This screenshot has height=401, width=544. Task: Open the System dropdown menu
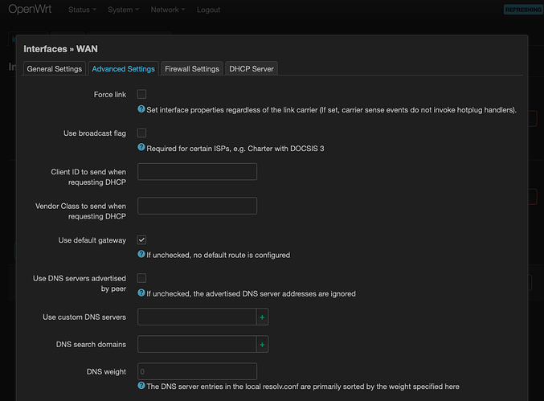click(123, 10)
